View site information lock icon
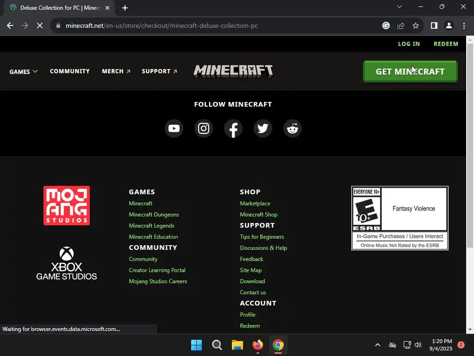The width and height of the screenshot is (474, 356). point(58,26)
